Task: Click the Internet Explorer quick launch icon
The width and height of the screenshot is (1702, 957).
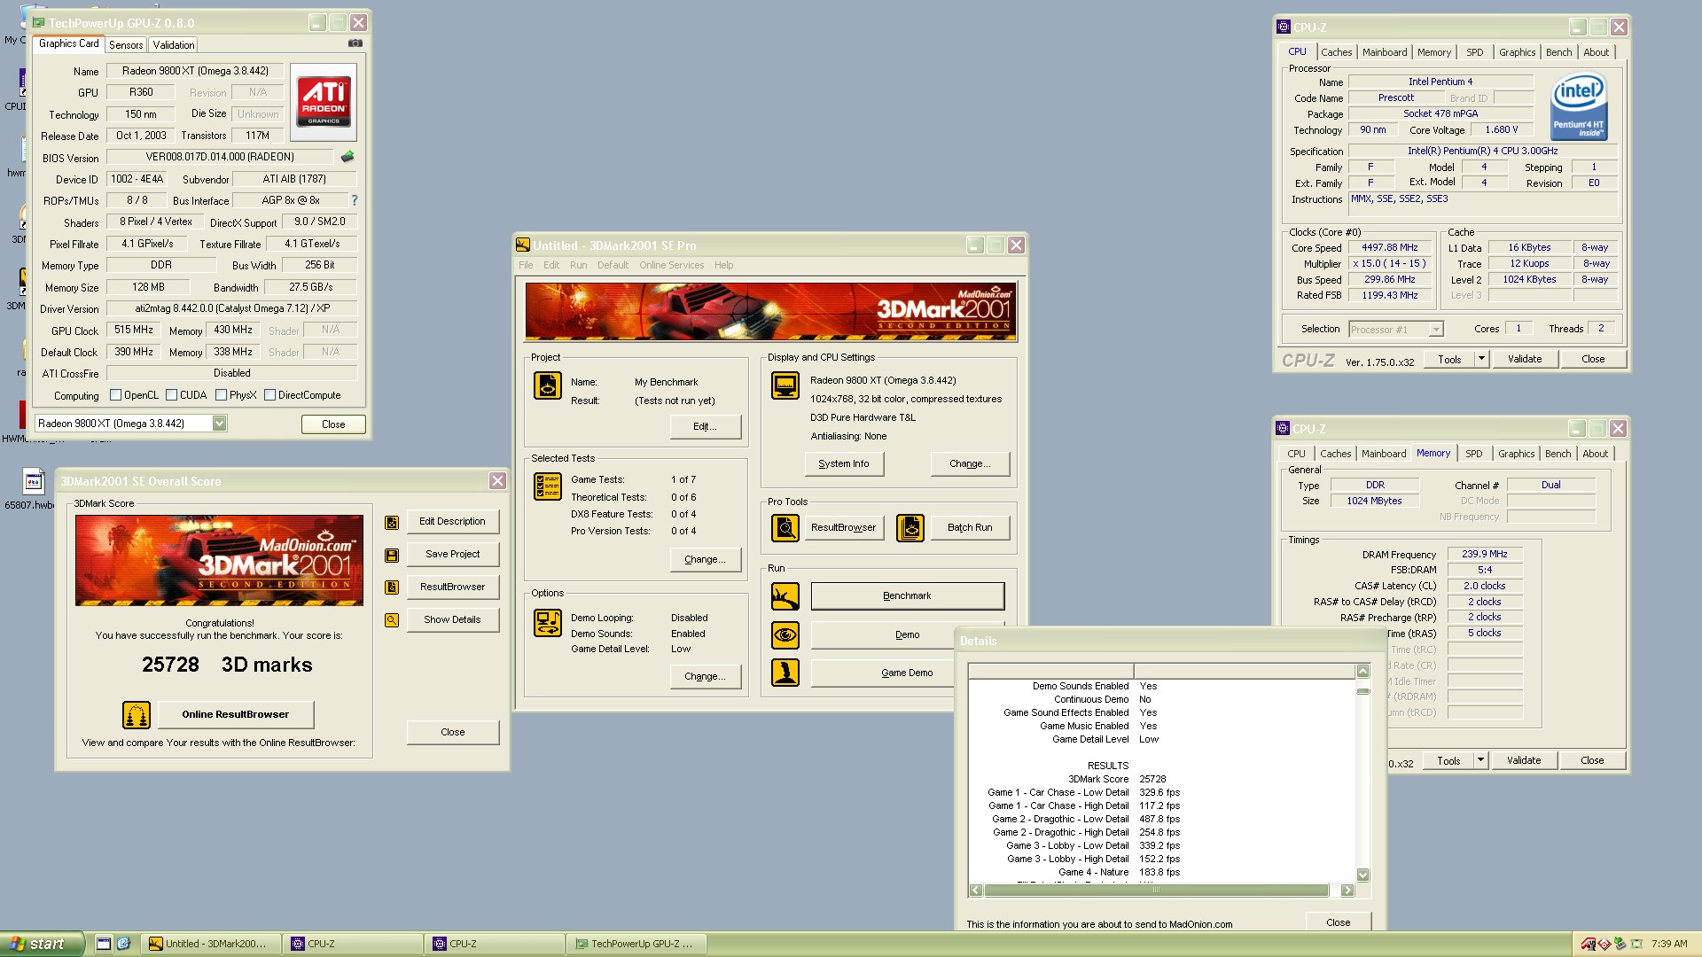Action: click(x=123, y=944)
